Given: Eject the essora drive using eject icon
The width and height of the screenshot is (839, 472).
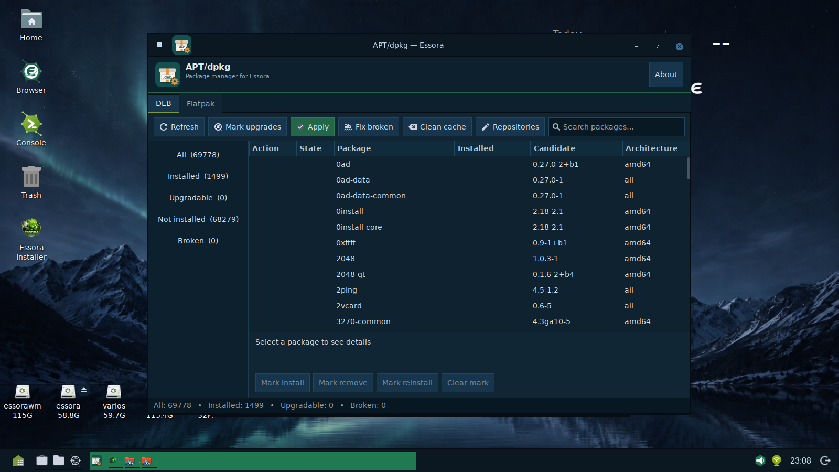Looking at the screenshot, I should point(84,390).
